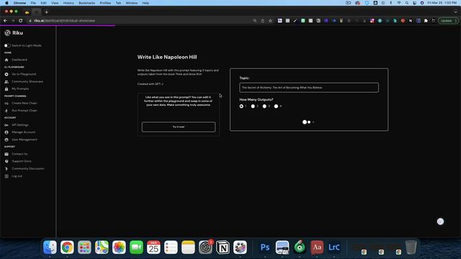The image size is (461, 259).
Task: Click the Community Showcase people icon
Action: point(6,81)
